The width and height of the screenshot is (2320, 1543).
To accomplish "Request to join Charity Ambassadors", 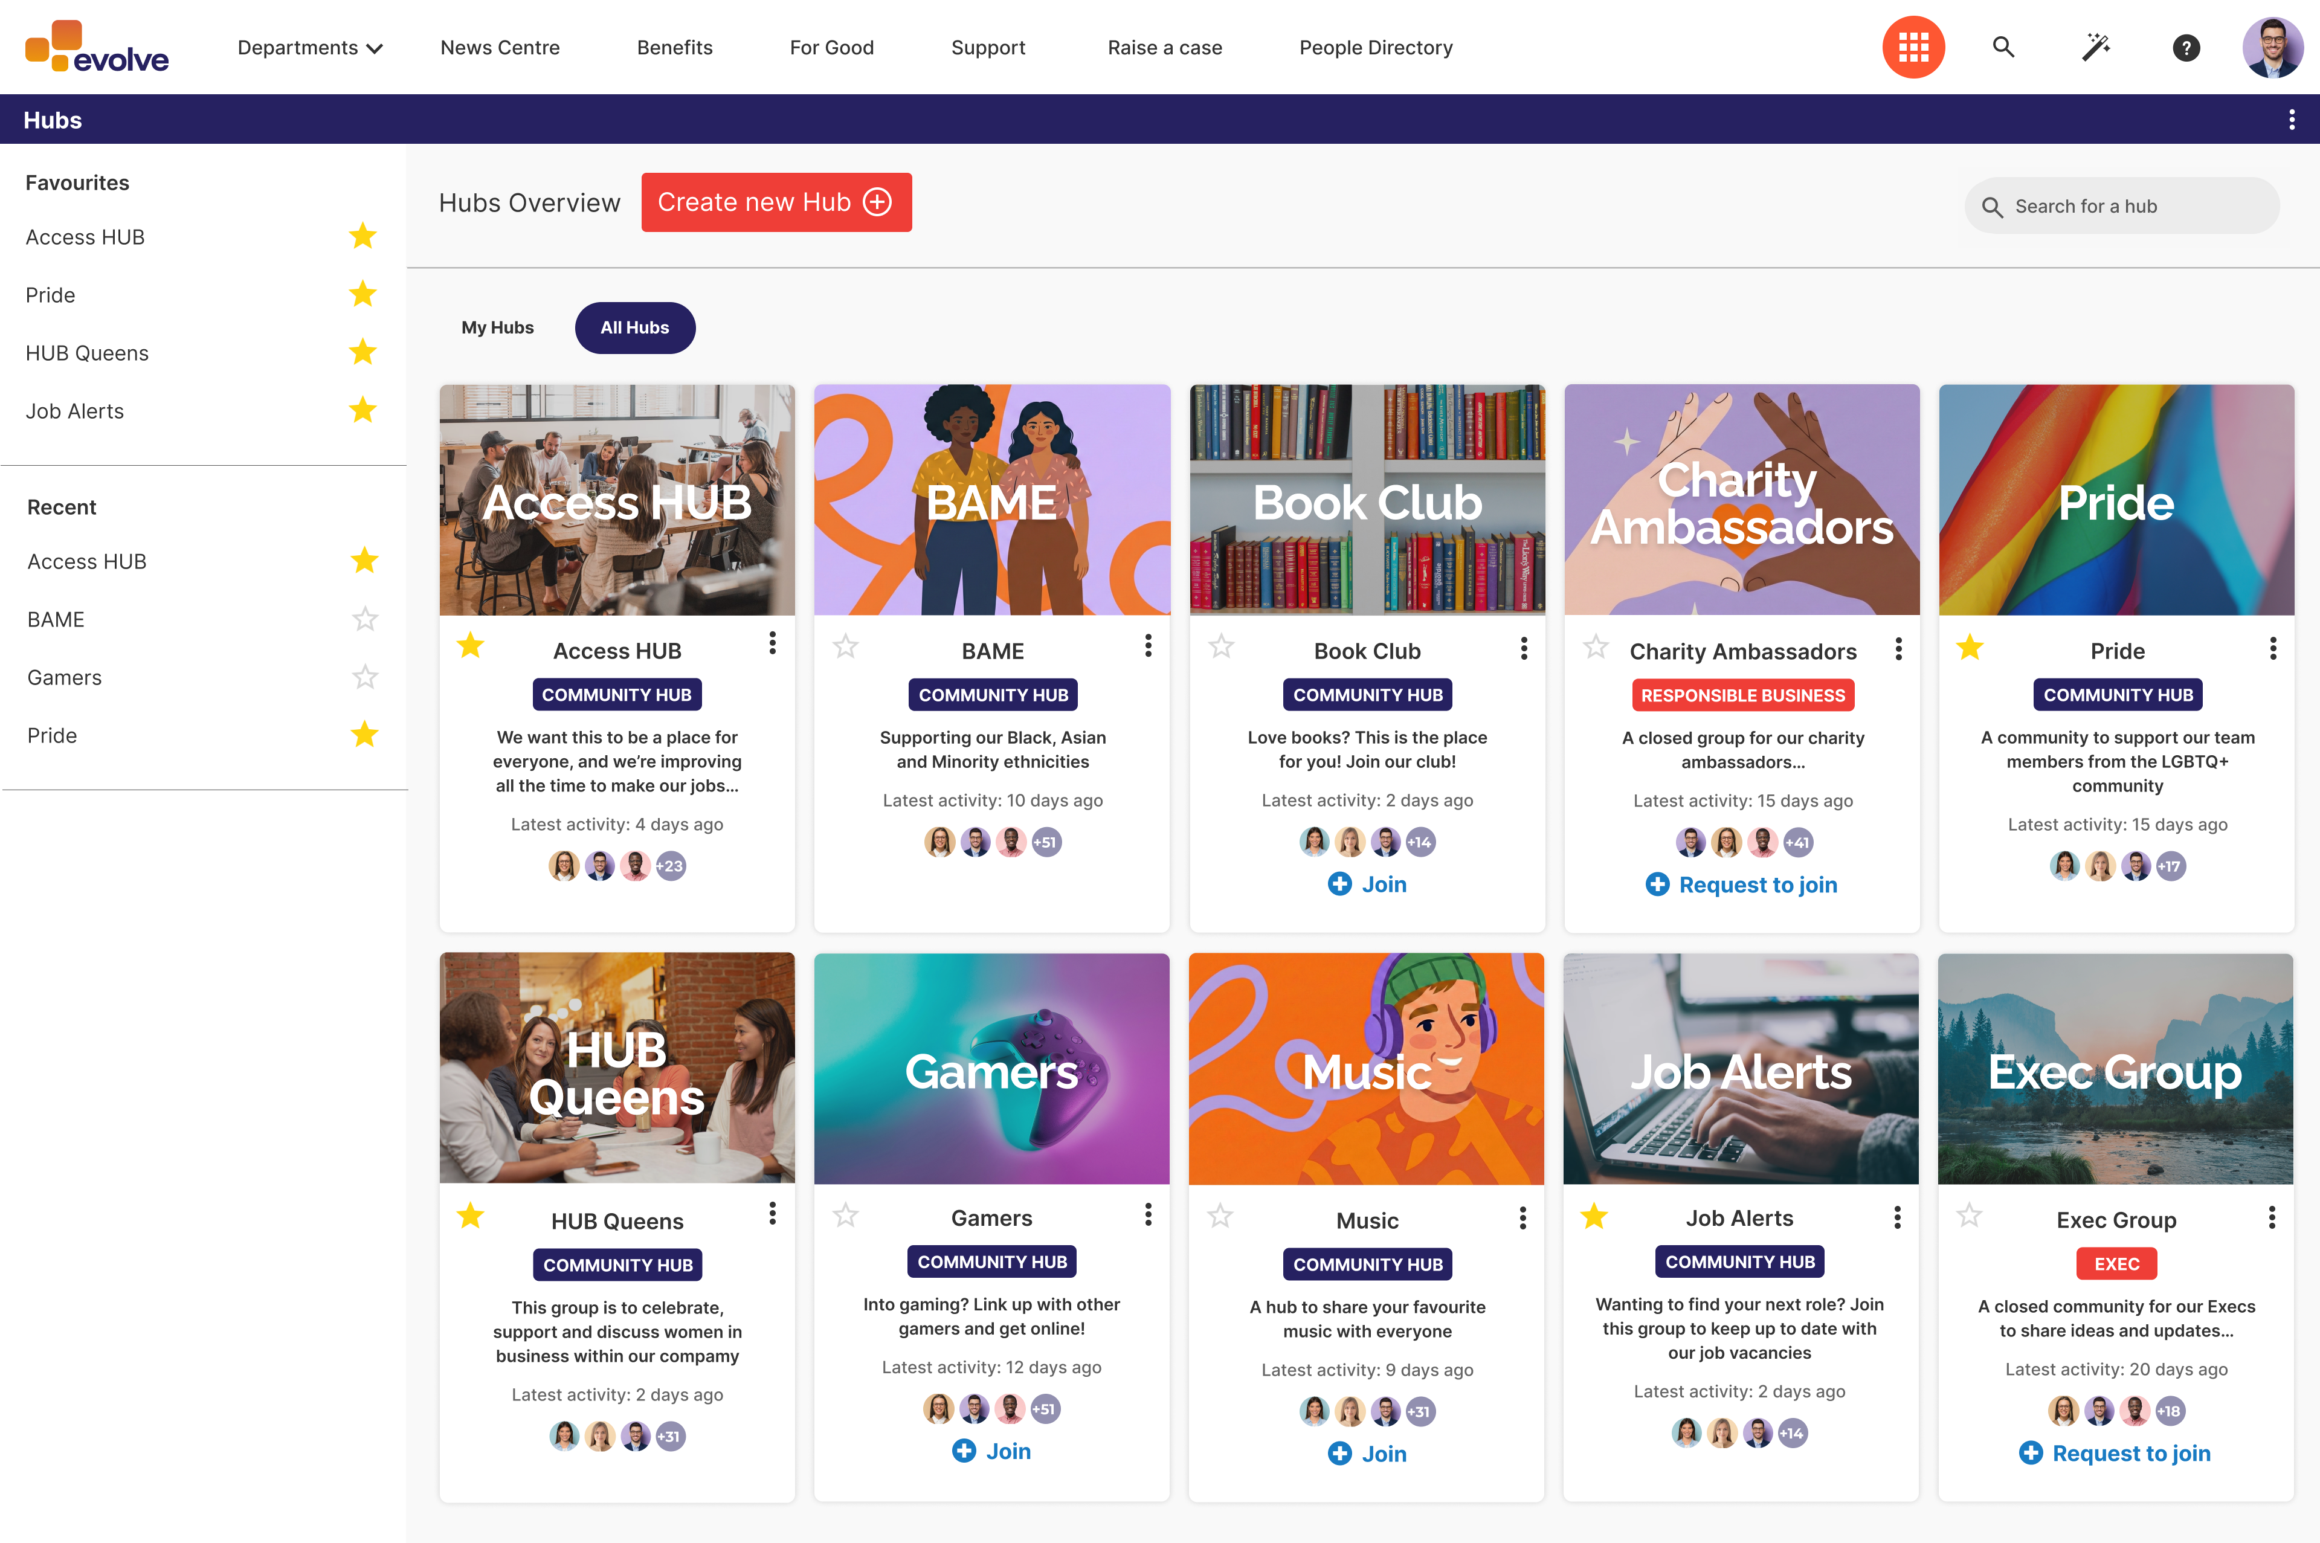I will (x=1741, y=884).
